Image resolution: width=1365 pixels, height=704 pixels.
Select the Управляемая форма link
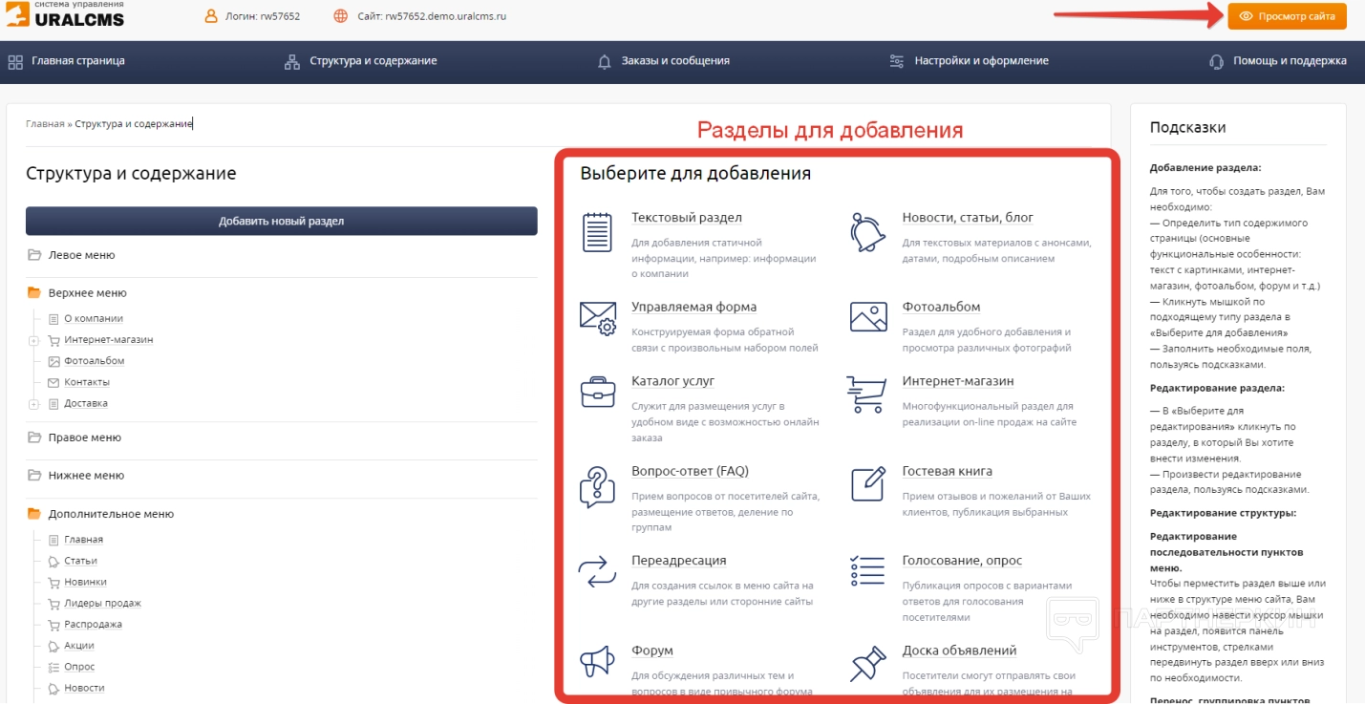(694, 308)
